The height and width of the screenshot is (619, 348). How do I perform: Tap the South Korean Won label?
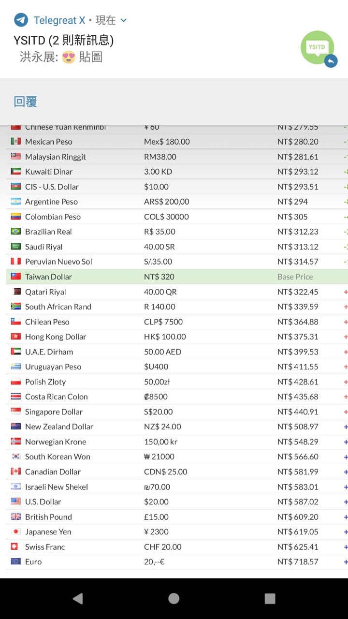[x=58, y=457]
